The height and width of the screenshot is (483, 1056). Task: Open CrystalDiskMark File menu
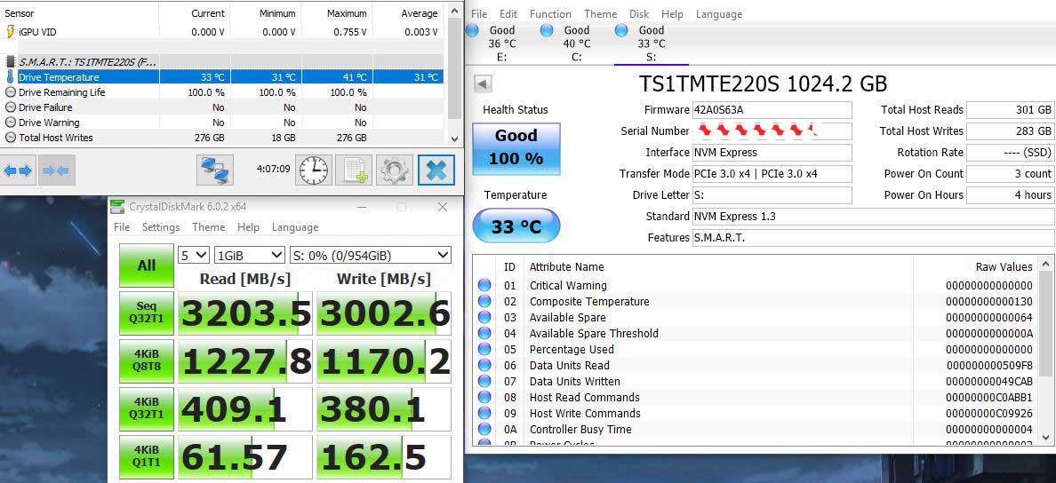click(122, 227)
